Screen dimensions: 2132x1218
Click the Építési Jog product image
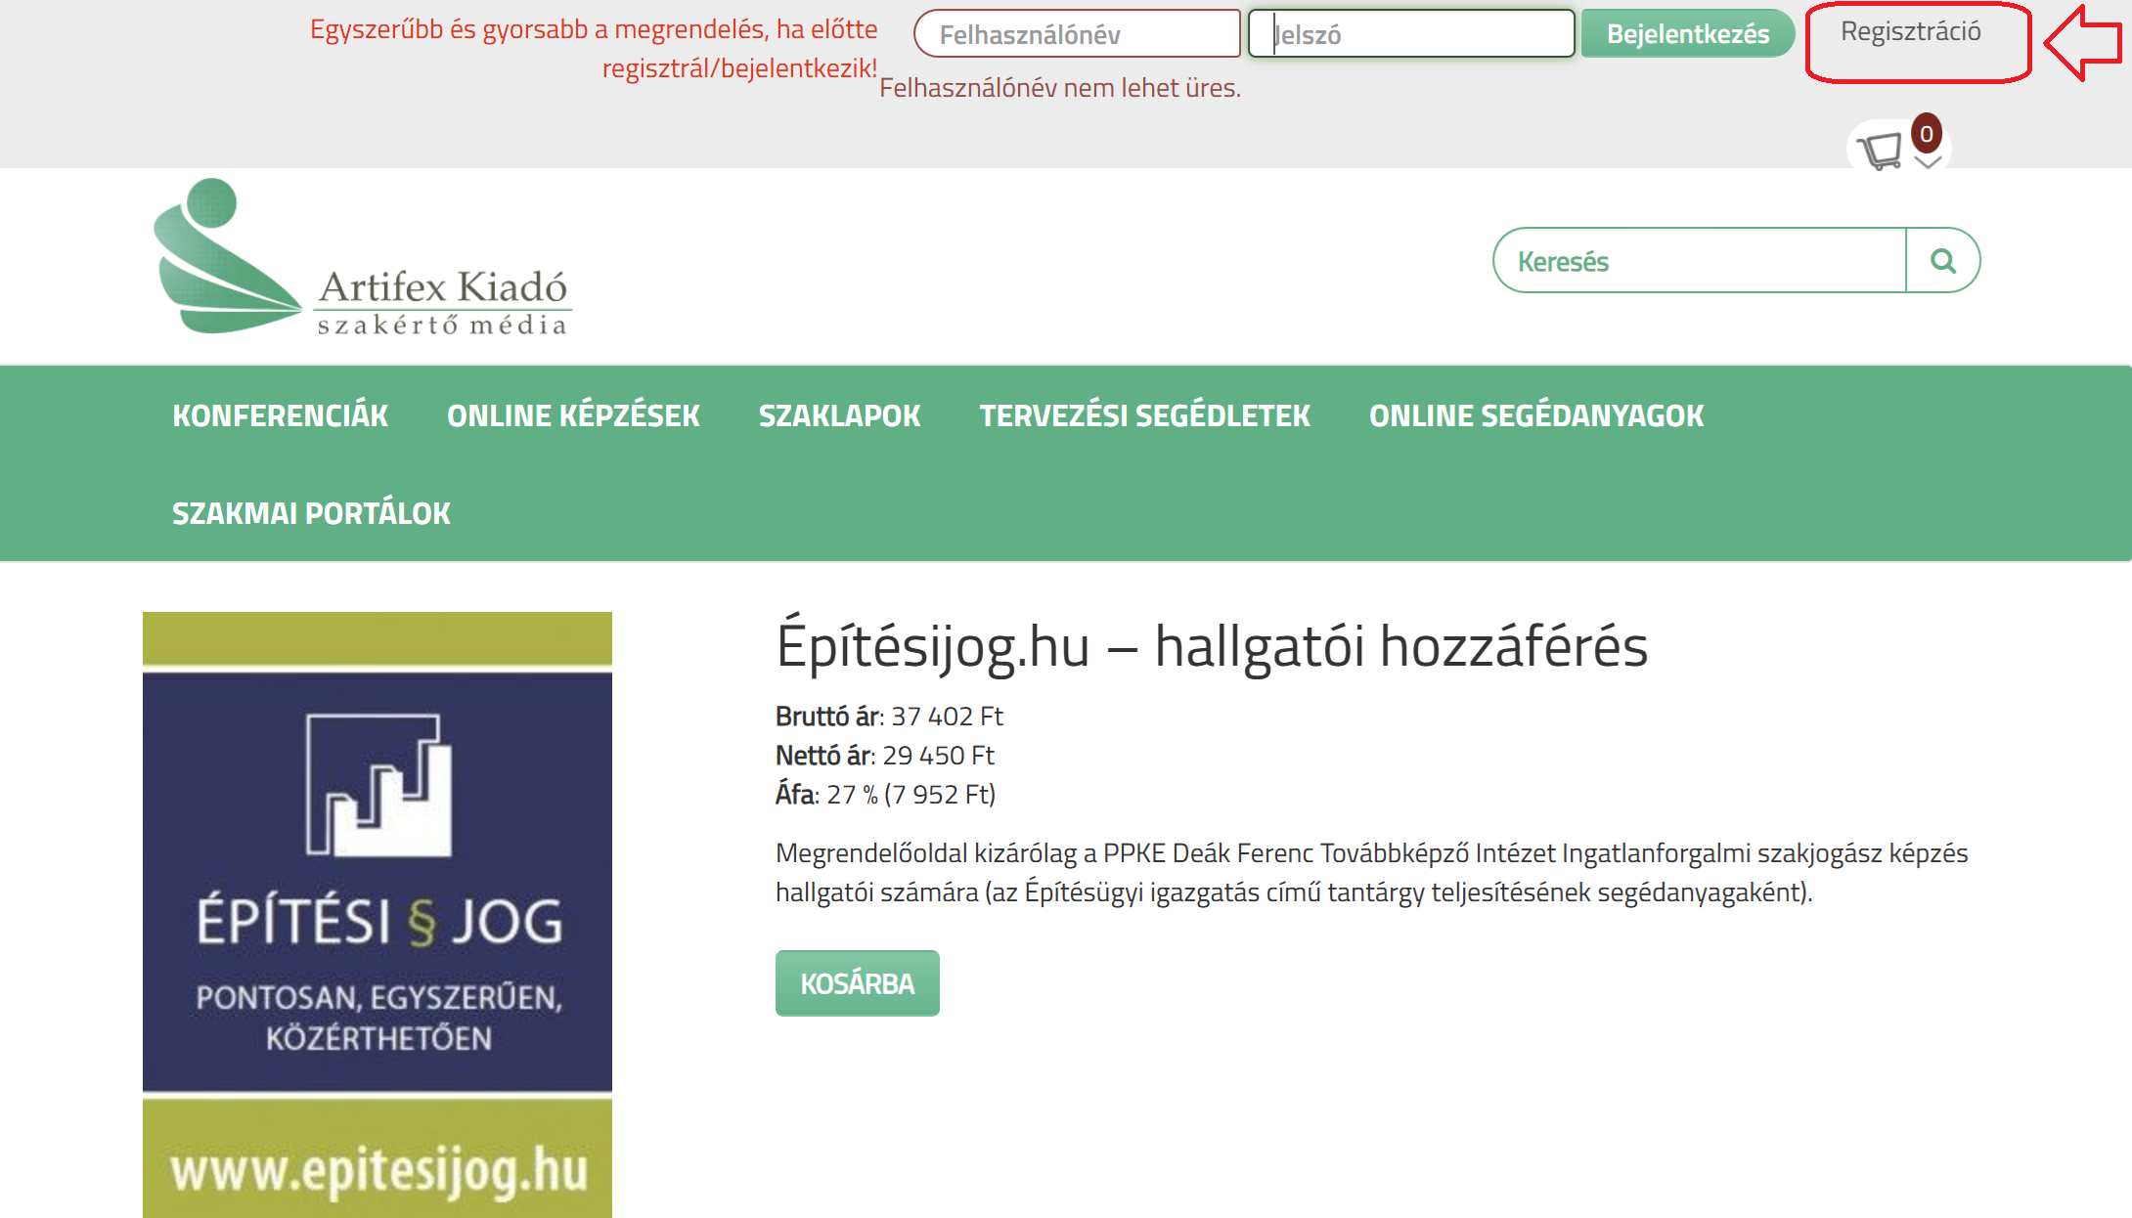coord(378,880)
